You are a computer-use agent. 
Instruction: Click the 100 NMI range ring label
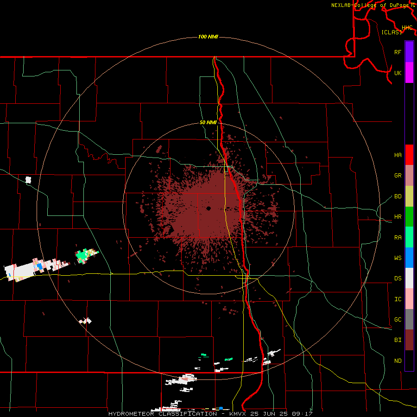(208, 37)
